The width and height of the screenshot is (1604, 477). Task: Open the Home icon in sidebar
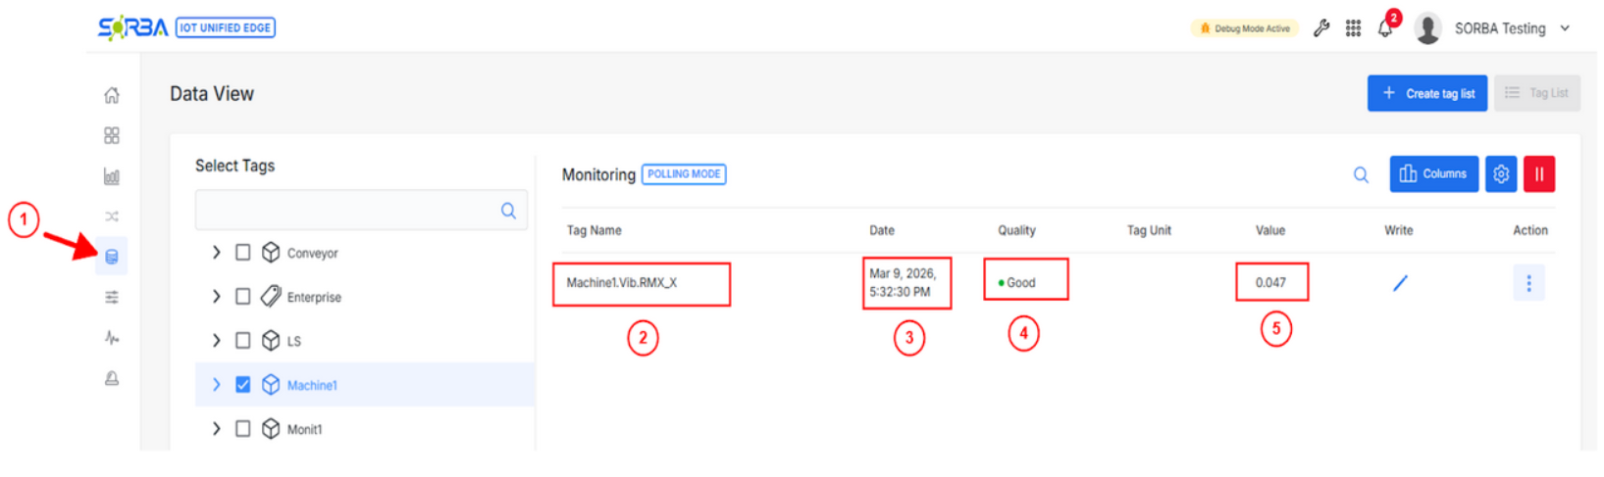point(112,95)
